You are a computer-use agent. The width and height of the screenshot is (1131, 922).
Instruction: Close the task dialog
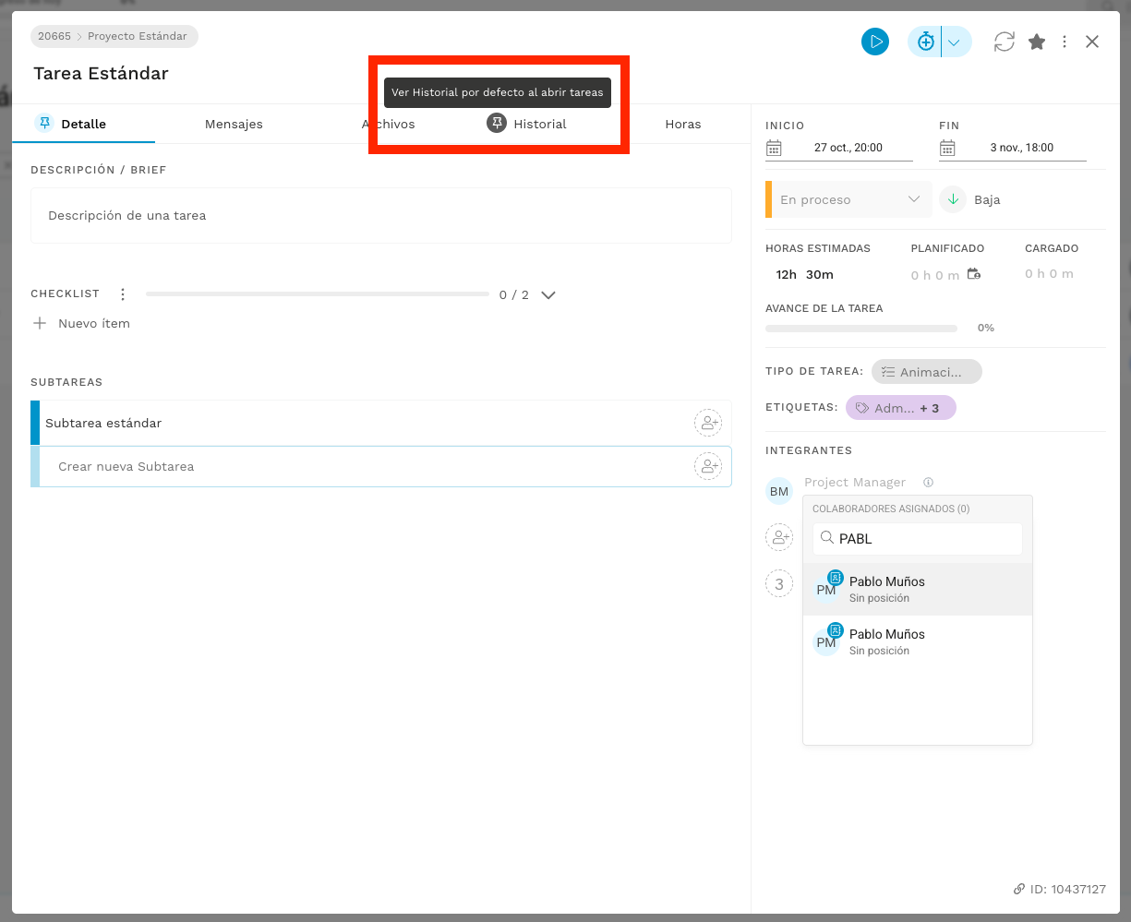(x=1092, y=42)
